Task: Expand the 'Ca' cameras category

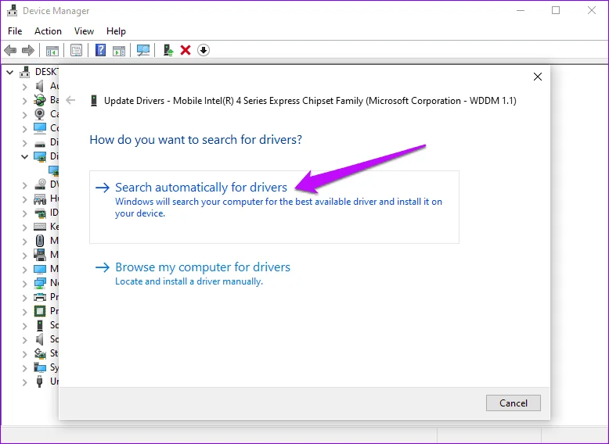Action: [x=24, y=115]
